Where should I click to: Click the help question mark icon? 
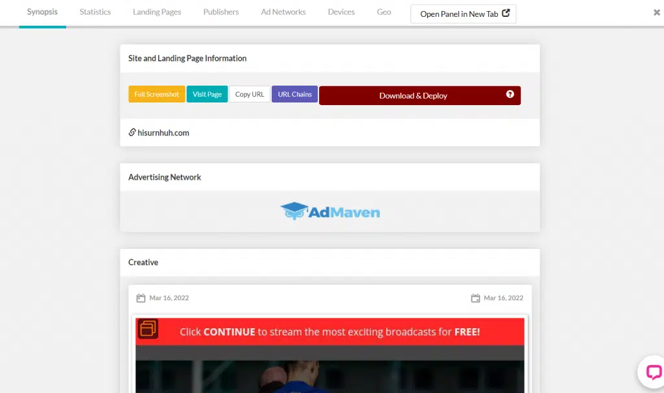tap(510, 95)
